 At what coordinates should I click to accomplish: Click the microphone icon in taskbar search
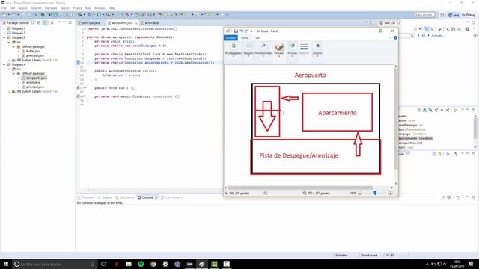click(93, 264)
